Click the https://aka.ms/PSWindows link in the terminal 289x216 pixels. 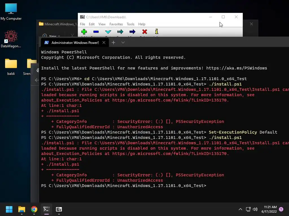tap(237, 68)
